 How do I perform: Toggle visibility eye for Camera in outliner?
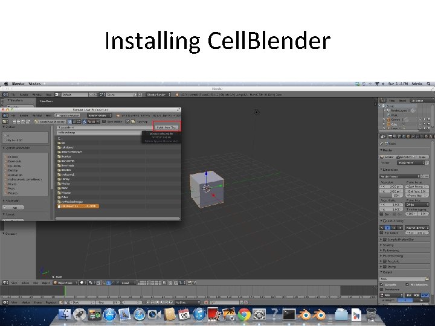[420, 120]
